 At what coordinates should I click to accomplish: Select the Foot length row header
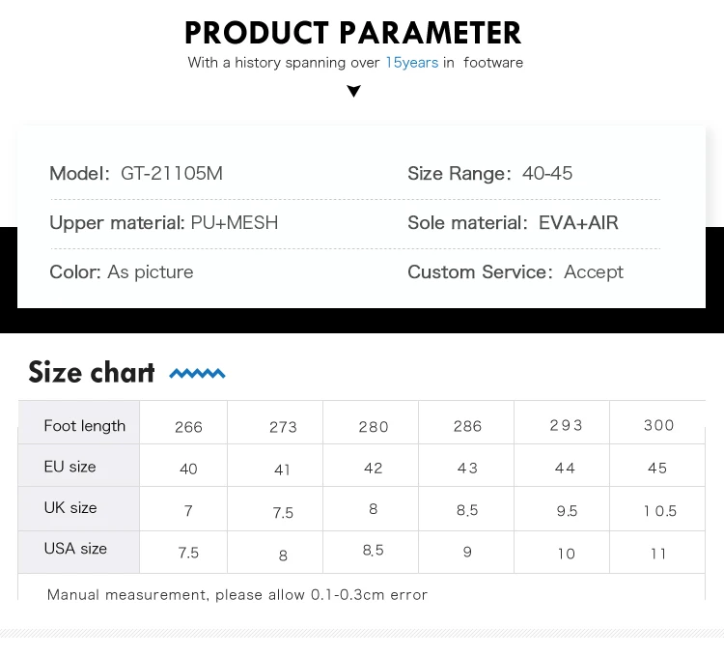84,426
